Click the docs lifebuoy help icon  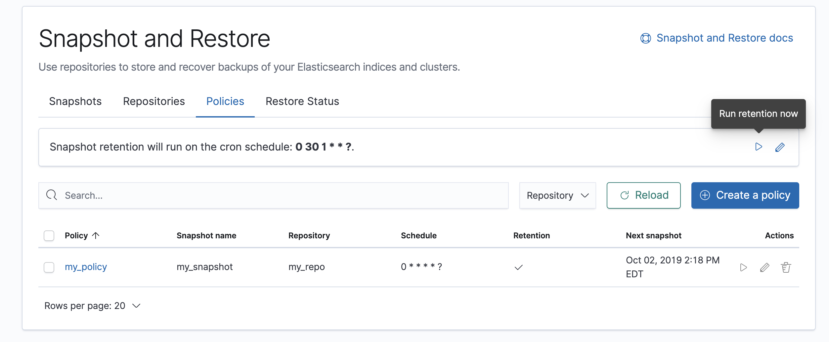[x=645, y=38]
